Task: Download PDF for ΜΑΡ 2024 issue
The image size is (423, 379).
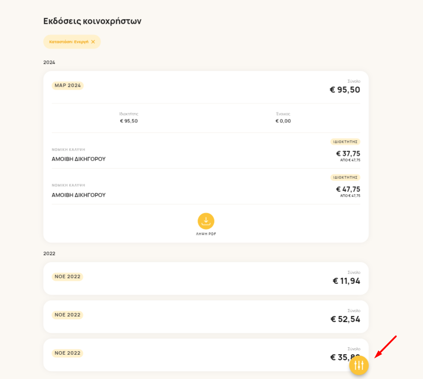Action: coord(206,221)
